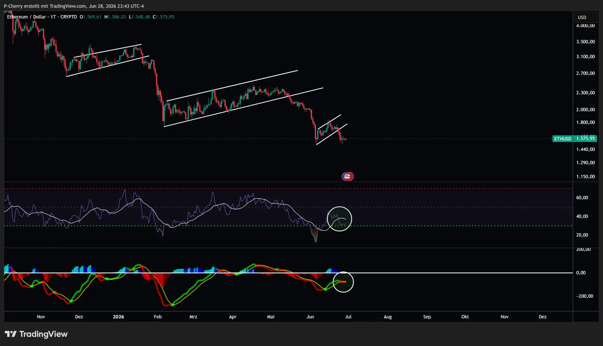Click the 2.300,00 price axis label
Screen dimensions: 603x346
(586, 93)
